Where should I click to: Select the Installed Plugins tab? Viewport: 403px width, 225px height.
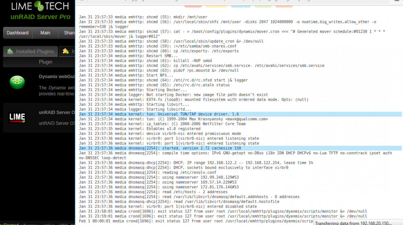pos(31,51)
